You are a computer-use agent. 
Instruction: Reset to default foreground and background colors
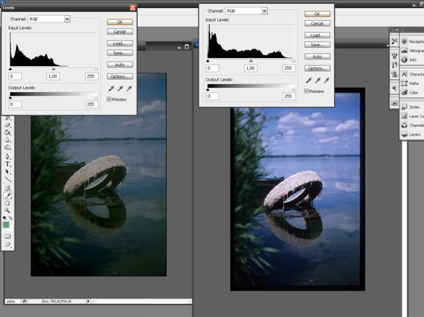pyautogui.click(x=5, y=218)
